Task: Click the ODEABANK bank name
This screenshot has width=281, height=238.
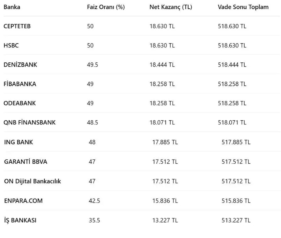Action: [x=20, y=103]
